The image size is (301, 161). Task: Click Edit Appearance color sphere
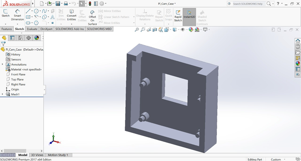pyautogui.click(x=191, y=30)
